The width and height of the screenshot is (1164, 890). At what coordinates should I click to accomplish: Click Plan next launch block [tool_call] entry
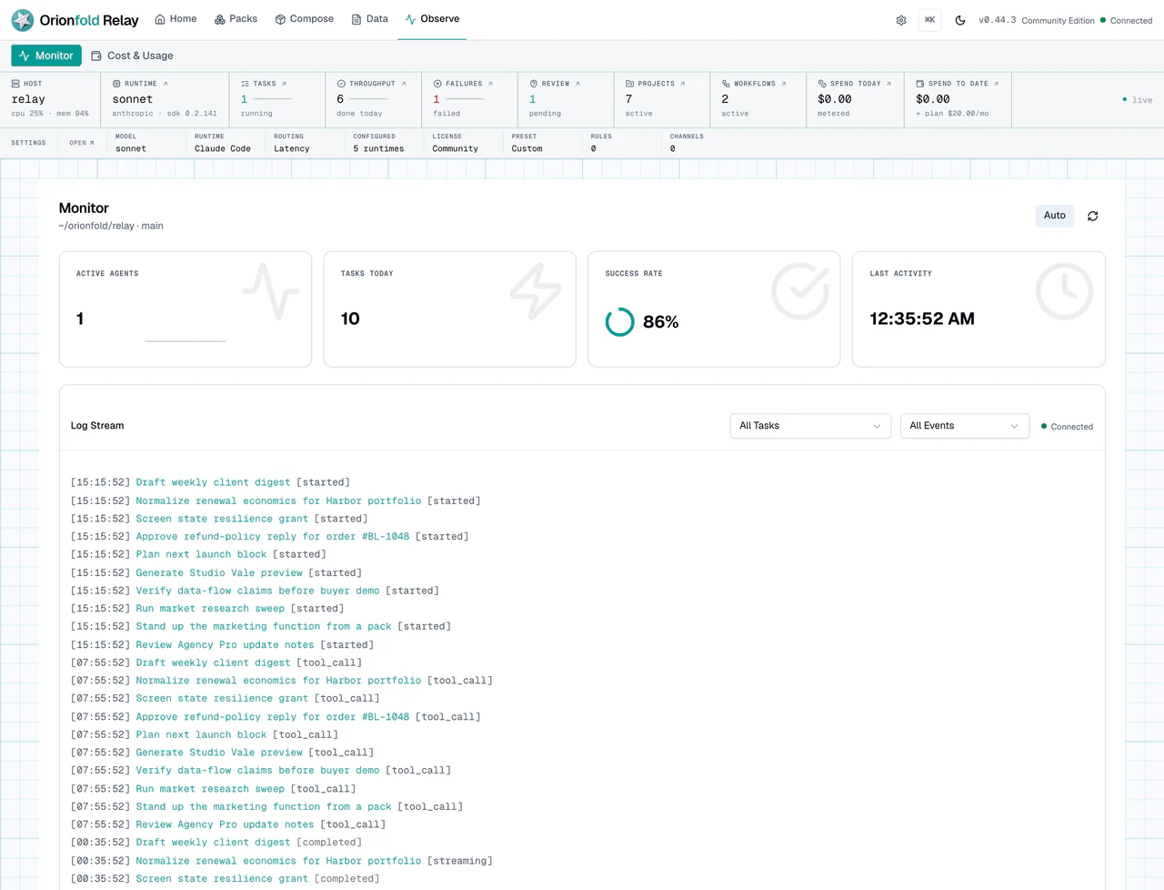pos(205,734)
